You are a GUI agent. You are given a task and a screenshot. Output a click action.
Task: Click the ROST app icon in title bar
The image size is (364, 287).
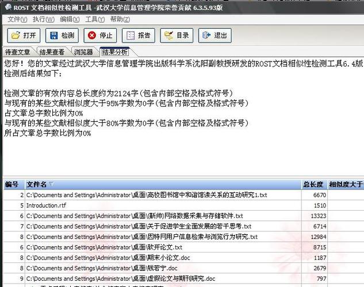click(x=8, y=7)
